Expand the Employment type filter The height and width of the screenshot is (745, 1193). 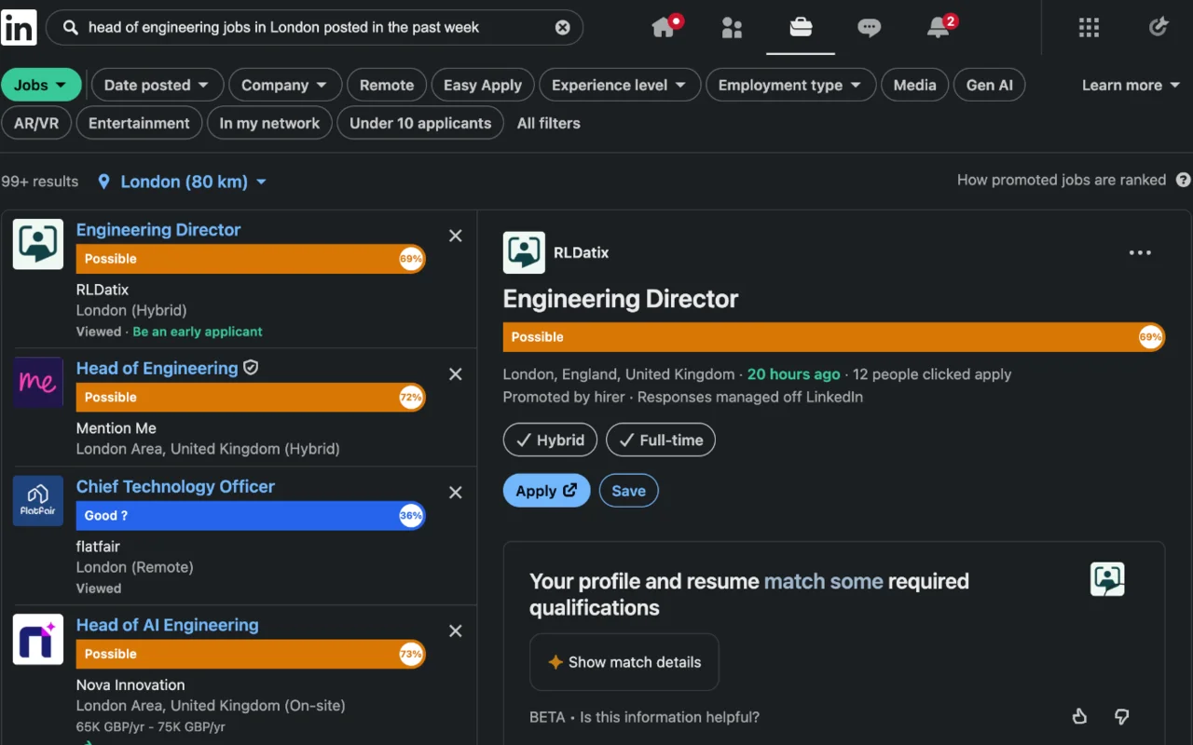coord(790,85)
